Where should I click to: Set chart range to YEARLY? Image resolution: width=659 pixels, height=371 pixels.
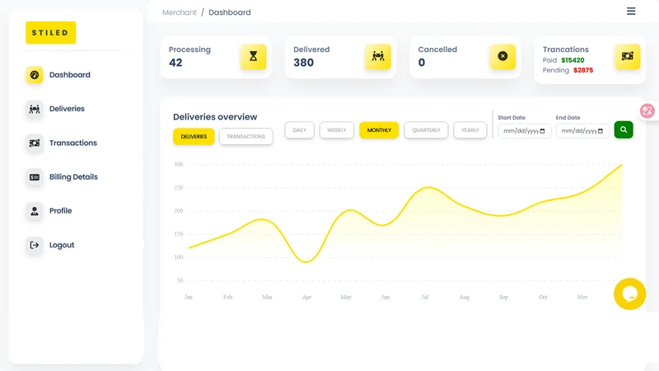click(x=470, y=130)
